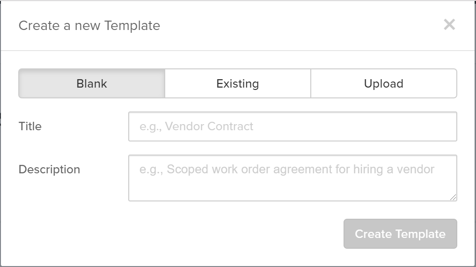
Task: Close the Create a new Template dialog
Action: (x=449, y=25)
